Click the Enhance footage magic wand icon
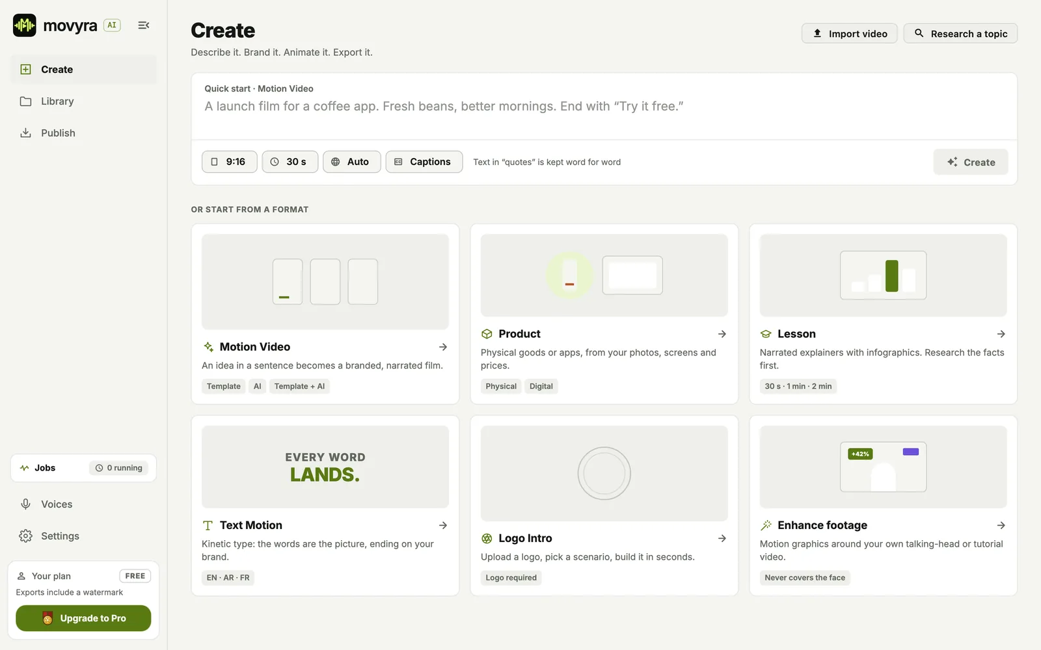The image size is (1041, 650). [766, 525]
